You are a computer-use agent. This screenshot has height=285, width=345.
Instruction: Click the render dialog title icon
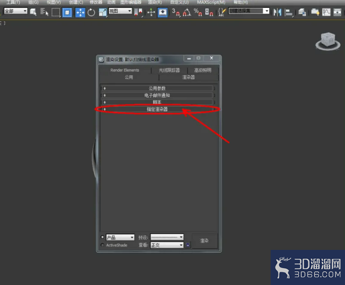click(x=101, y=59)
